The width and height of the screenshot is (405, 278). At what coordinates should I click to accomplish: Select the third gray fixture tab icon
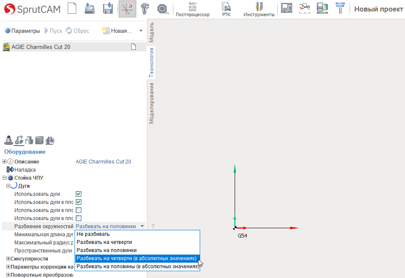pos(29,140)
